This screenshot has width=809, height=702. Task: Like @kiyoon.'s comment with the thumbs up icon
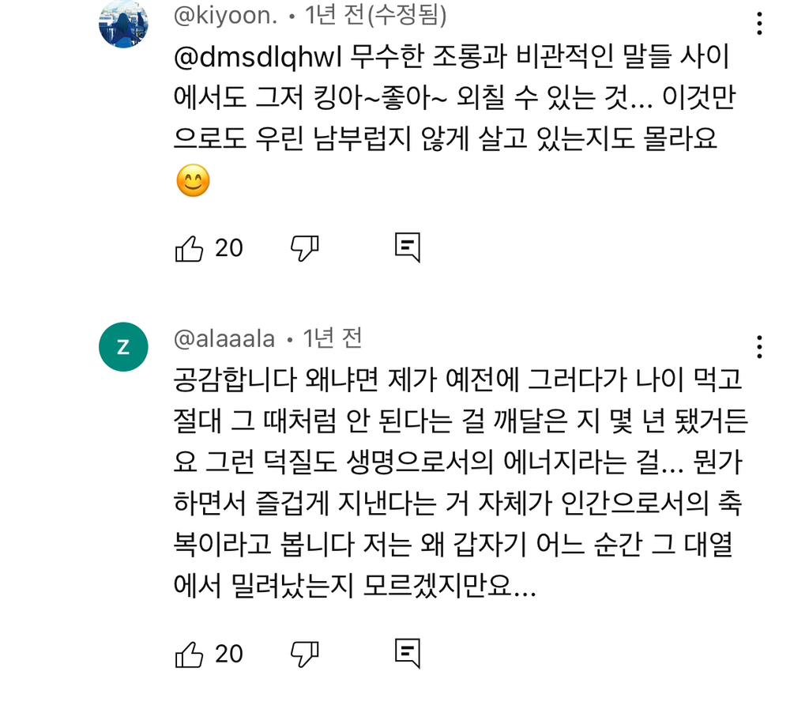click(190, 247)
